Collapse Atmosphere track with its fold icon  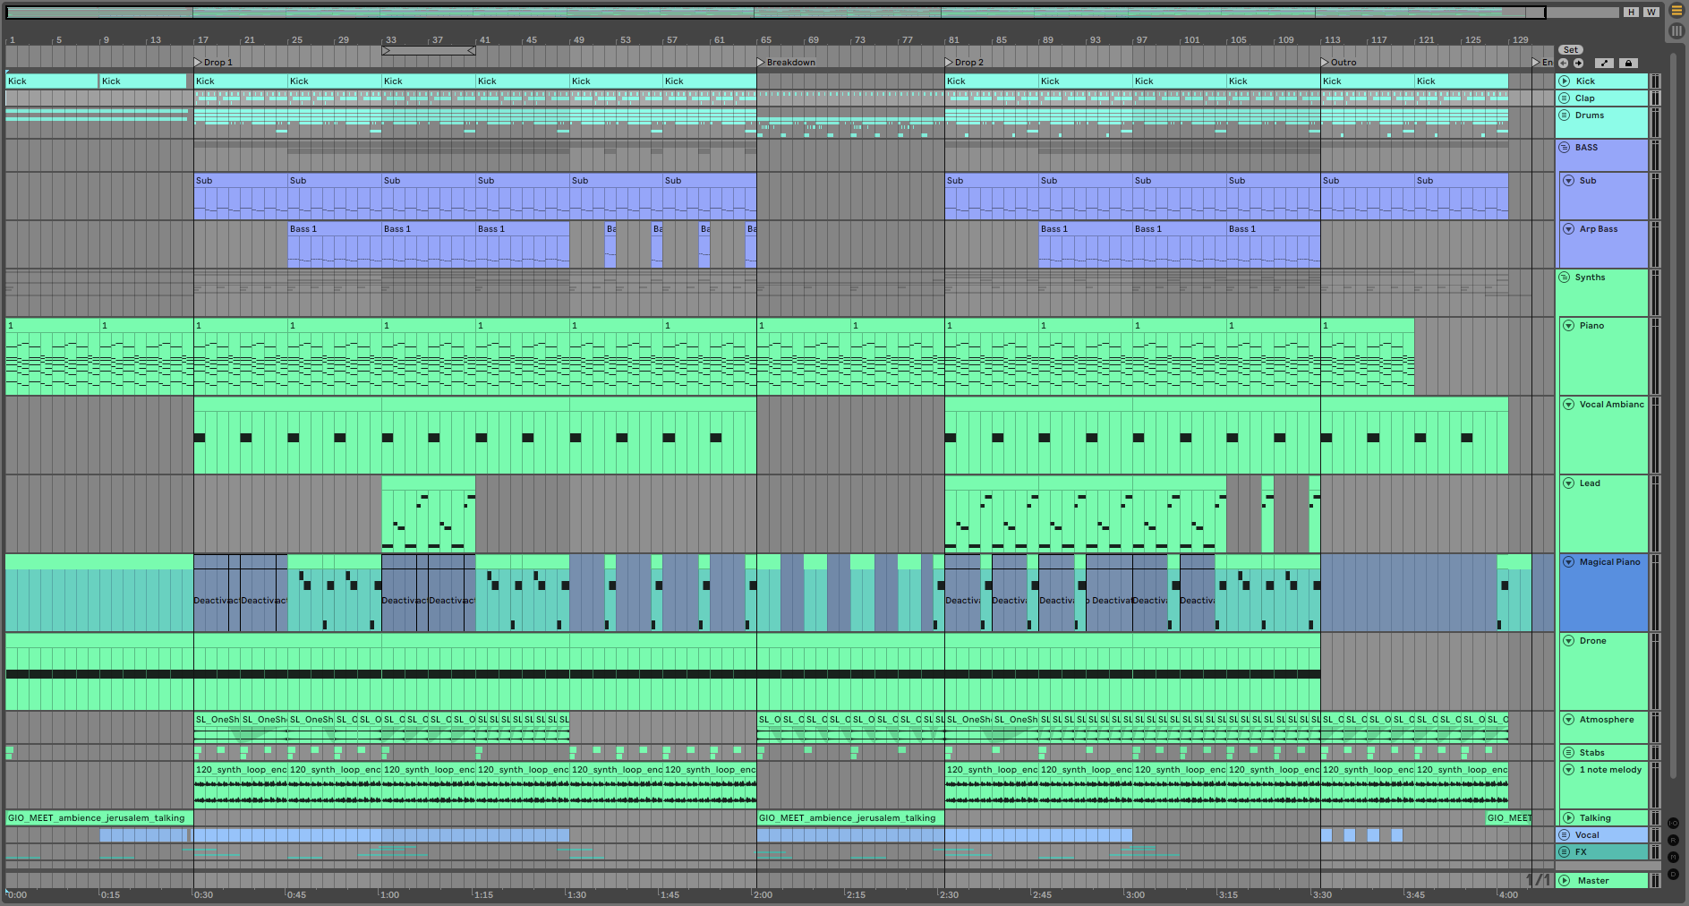click(1569, 720)
